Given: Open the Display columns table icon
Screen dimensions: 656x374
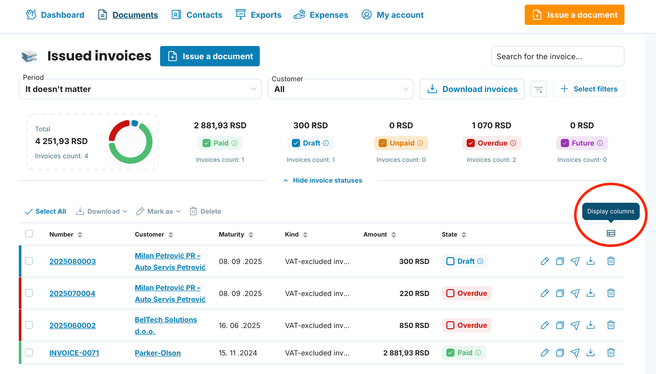Looking at the screenshot, I should 611,233.
